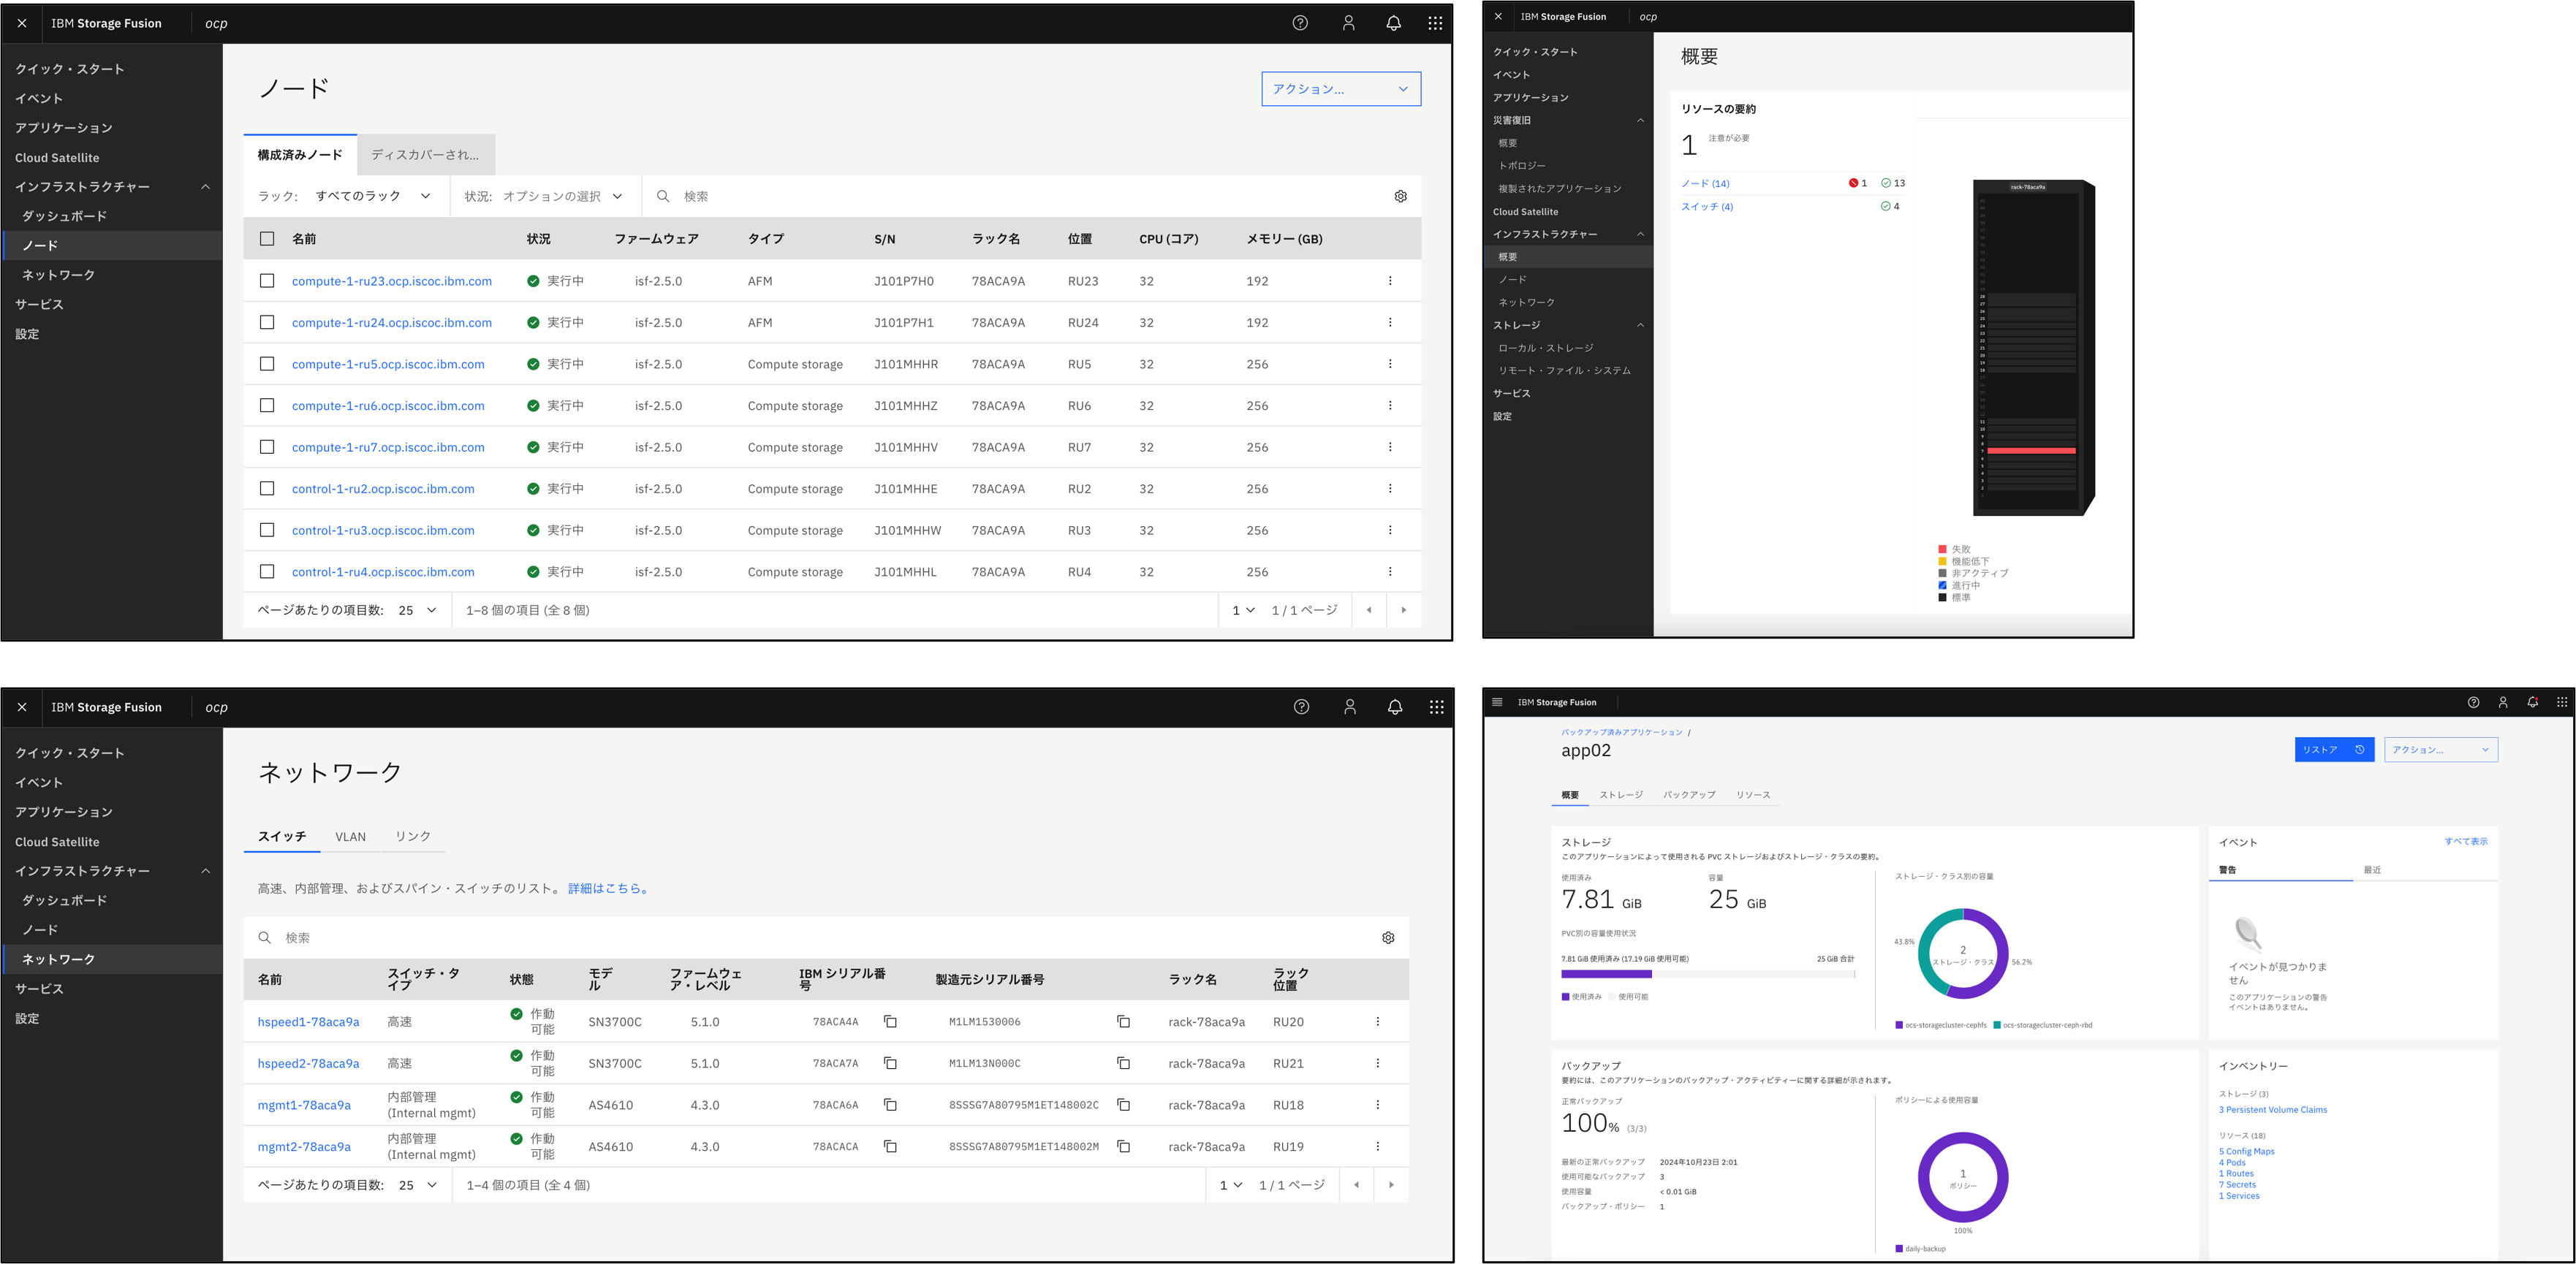Select checkbox for compute-1-ru7 node

(x=267, y=446)
